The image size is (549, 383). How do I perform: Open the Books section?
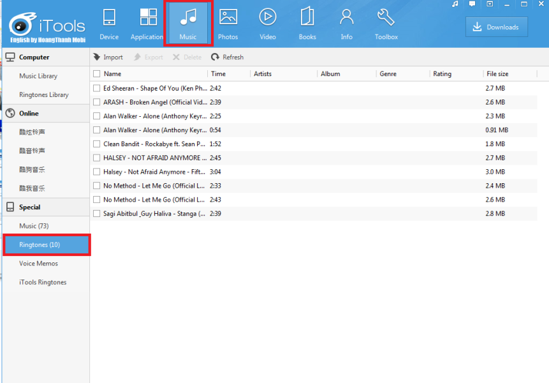click(307, 24)
